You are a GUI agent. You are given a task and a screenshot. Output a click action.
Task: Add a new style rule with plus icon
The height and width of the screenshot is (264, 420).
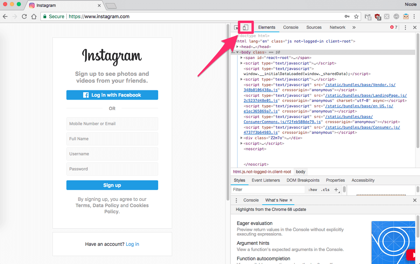coord(336,190)
